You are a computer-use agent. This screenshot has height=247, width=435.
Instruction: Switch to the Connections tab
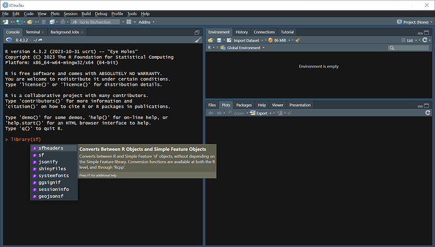click(264, 32)
